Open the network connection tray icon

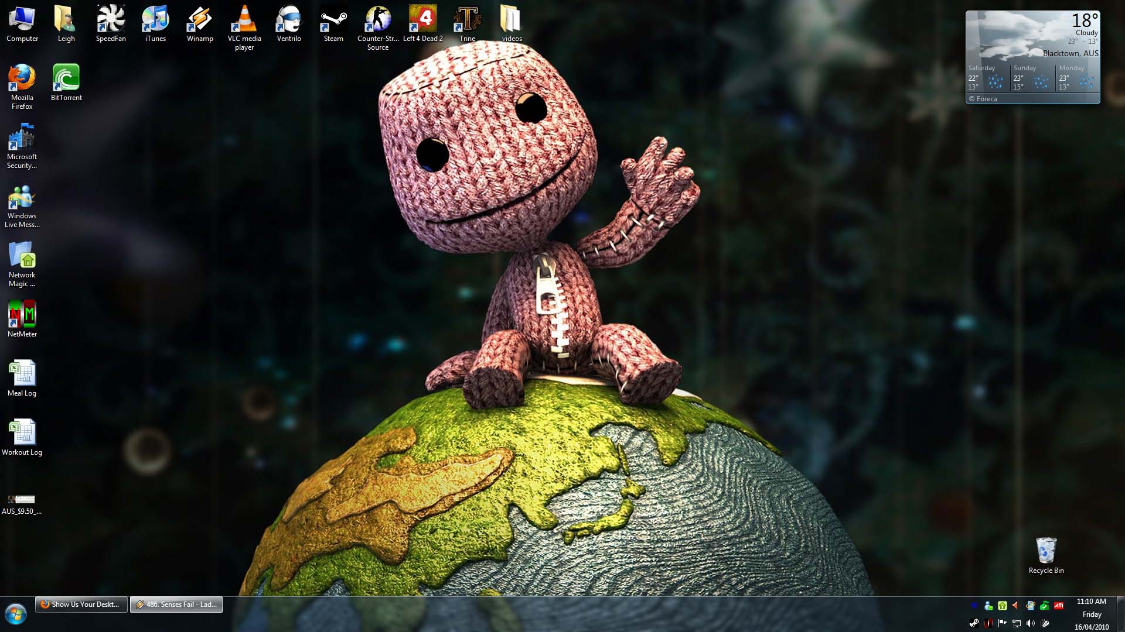pos(1017,623)
